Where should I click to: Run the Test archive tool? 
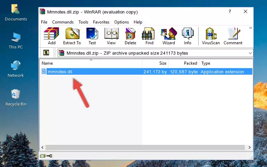(92, 36)
